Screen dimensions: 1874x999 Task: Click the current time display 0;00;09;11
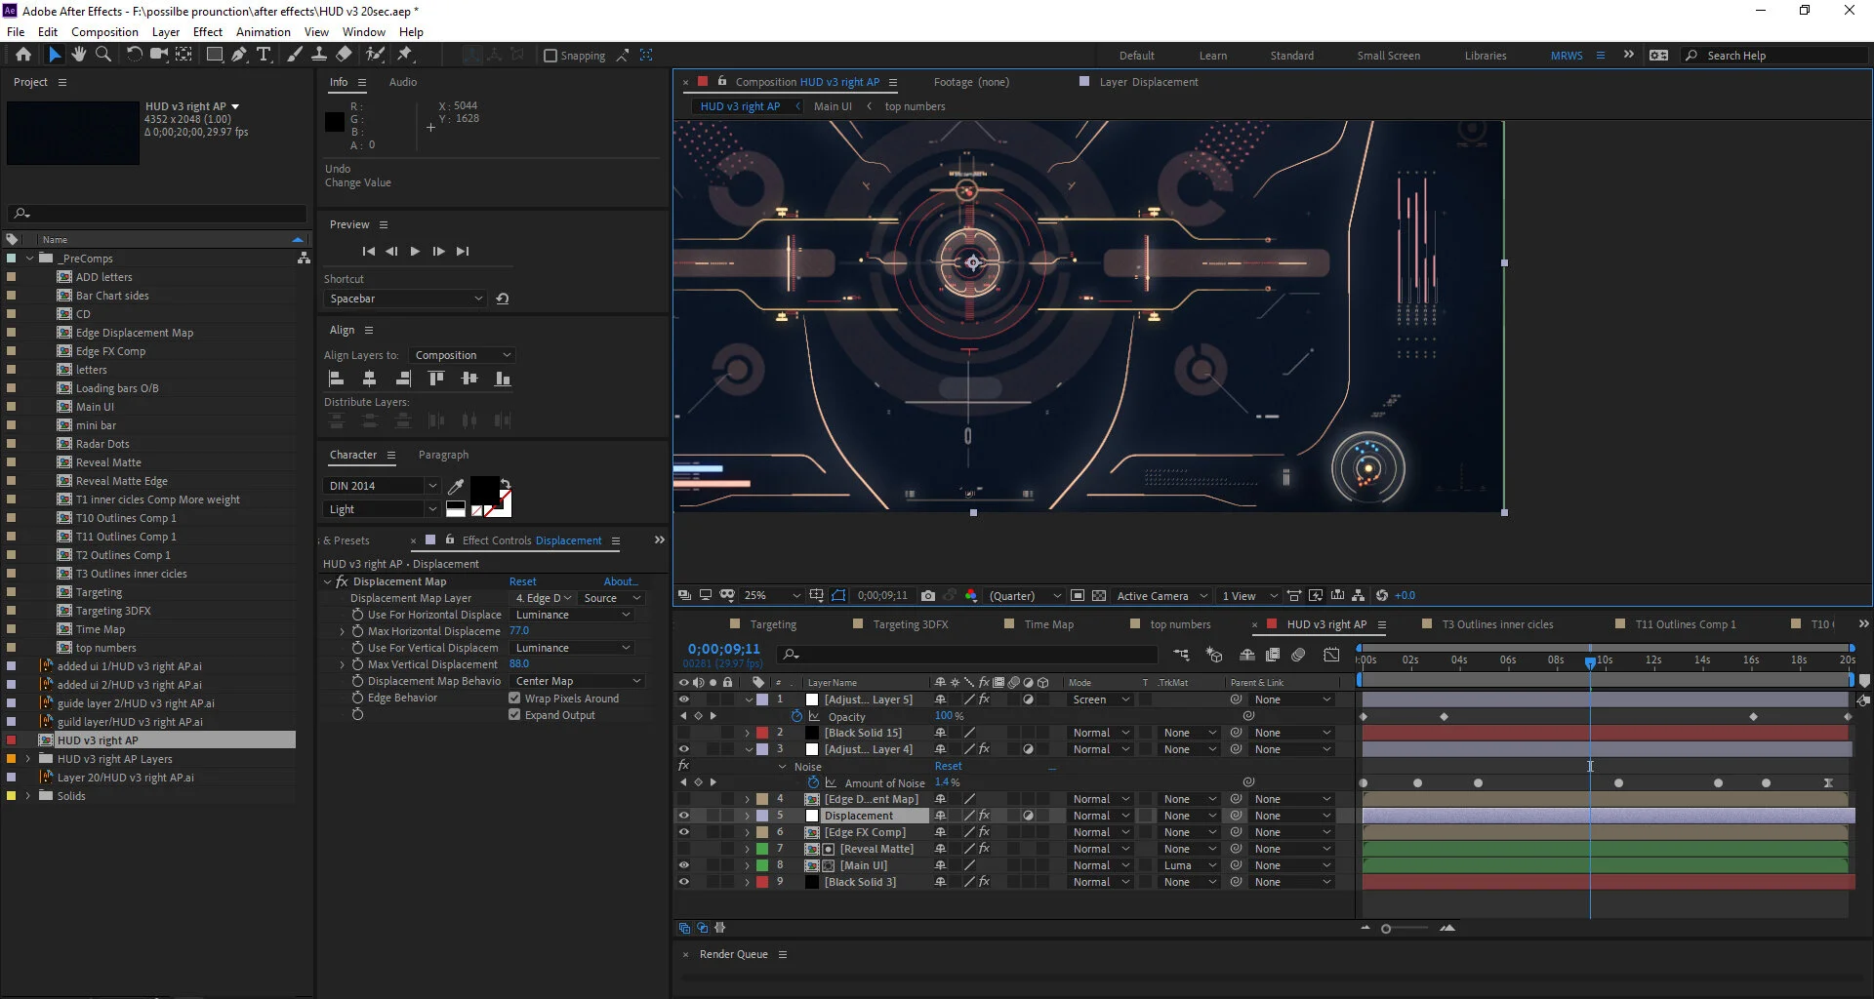click(x=722, y=648)
